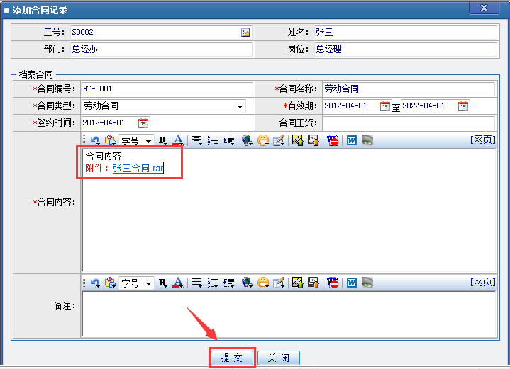Open calendar picker for 签约时间
The image size is (510, 369).
(143, 123)
